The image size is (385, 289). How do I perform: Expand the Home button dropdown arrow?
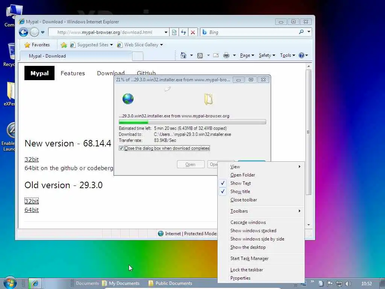(x=191, y=55)
